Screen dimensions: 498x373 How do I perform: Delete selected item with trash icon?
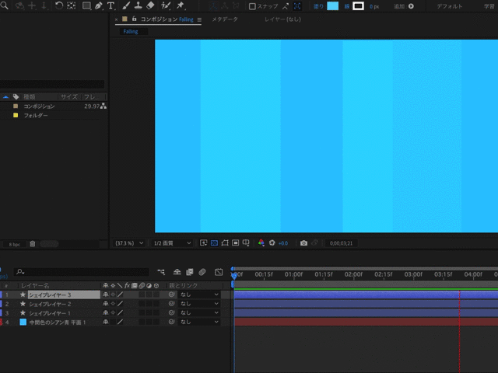click(x=33, y=244)
